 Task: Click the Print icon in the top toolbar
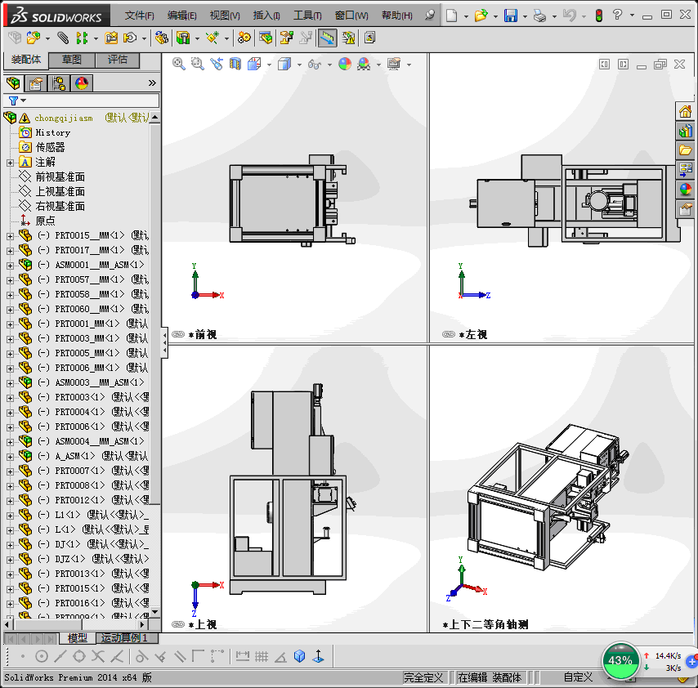pyautogui.click(x=539, y=16)
